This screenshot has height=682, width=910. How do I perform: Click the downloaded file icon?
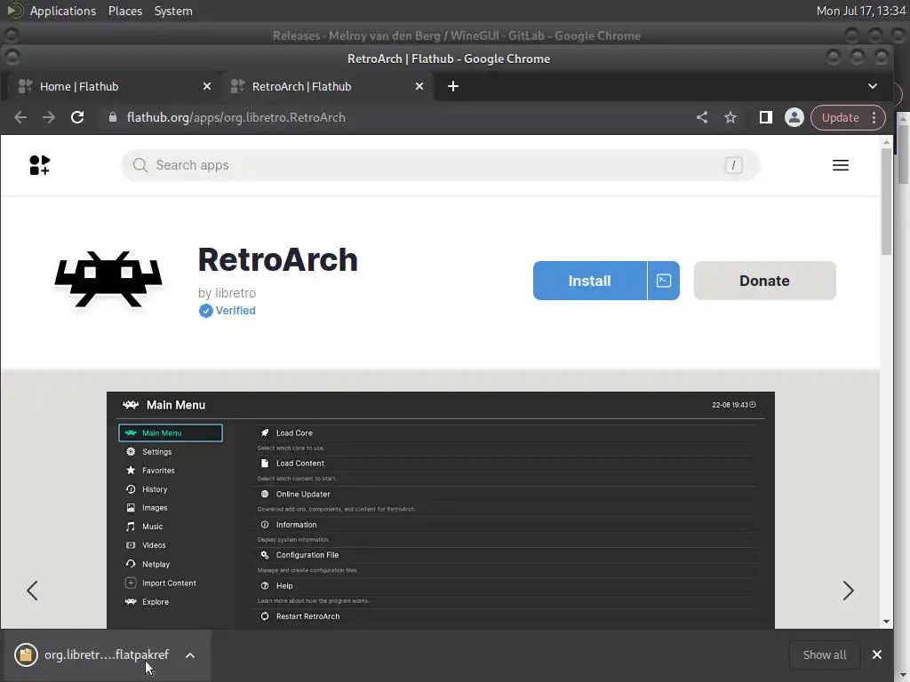tap(26, 654)
